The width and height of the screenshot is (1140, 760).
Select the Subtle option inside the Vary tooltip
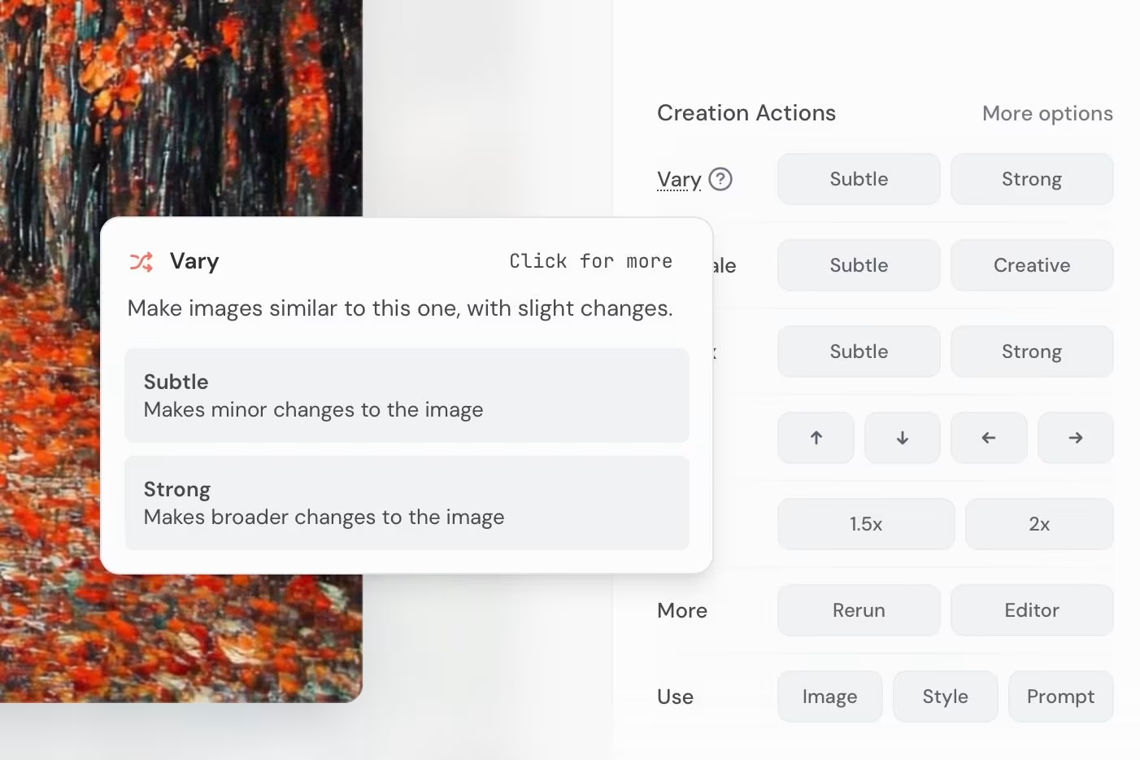(x=407, y=395)
